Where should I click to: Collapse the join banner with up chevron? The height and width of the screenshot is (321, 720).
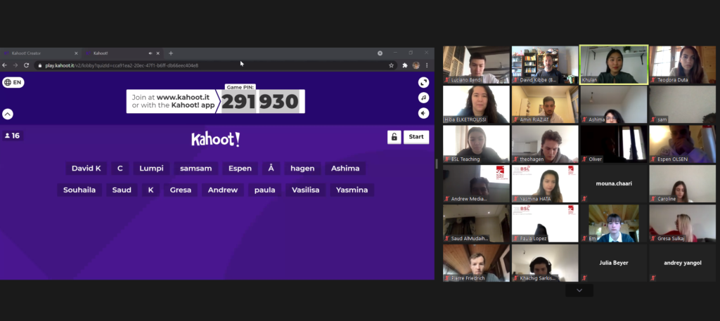pos(8,114)
